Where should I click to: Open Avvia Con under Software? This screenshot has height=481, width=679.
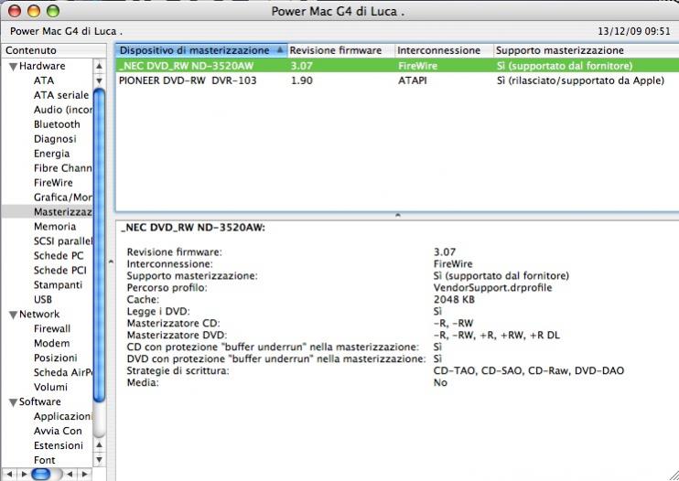point(58,432)
